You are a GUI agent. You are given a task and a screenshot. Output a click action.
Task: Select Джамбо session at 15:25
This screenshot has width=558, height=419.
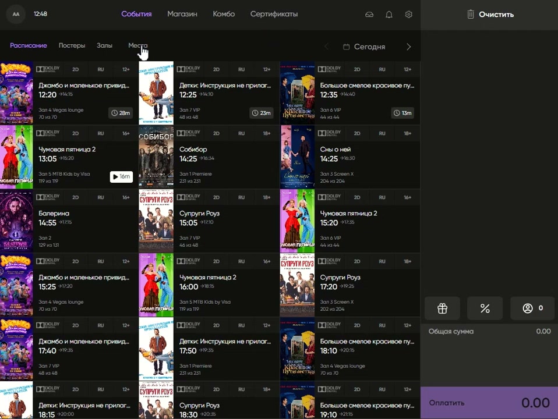69,285
